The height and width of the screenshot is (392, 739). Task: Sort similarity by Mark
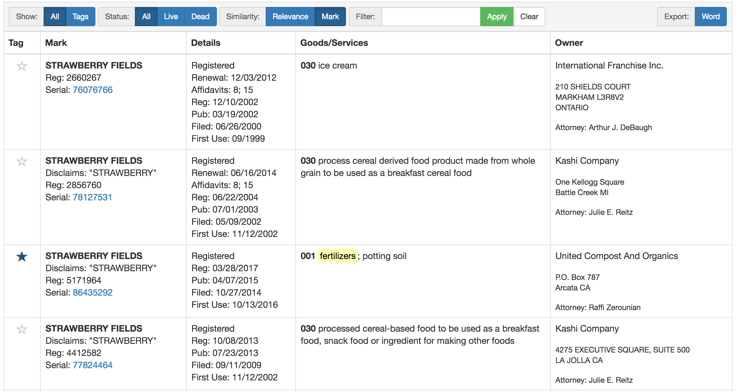coord(330,17)
